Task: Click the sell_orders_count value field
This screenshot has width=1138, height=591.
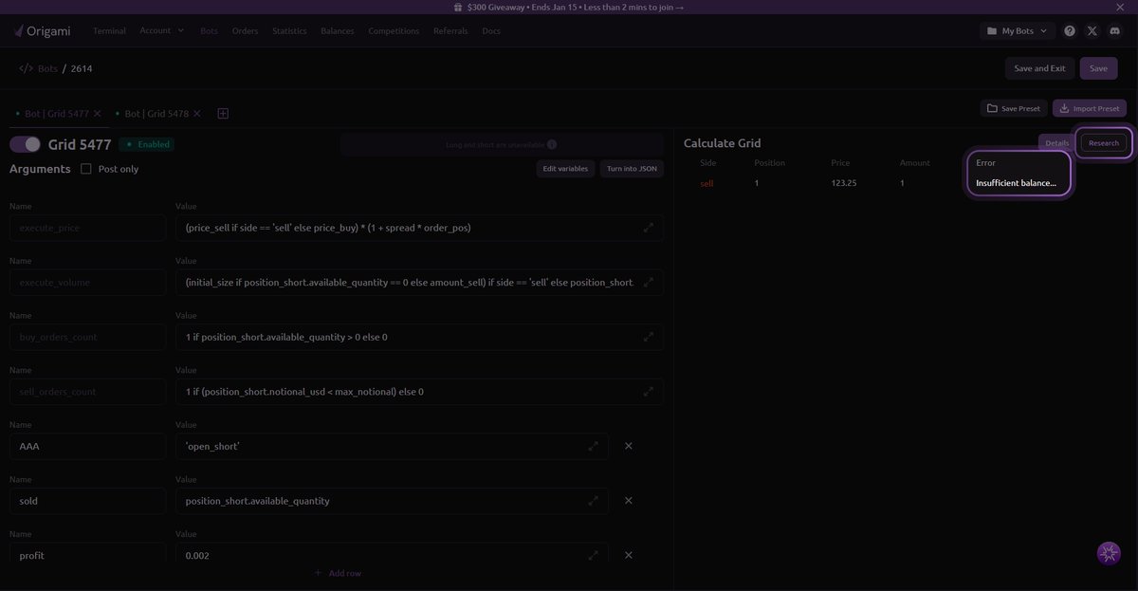Action: click(x=419, y=391)
